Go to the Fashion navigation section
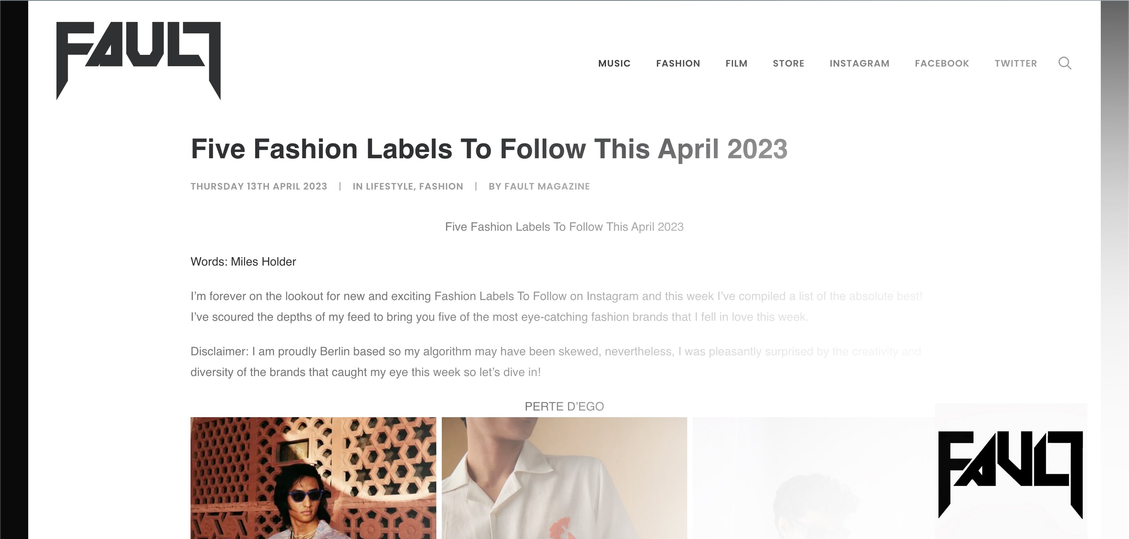 pyautogui.click(x=677, y=63)
